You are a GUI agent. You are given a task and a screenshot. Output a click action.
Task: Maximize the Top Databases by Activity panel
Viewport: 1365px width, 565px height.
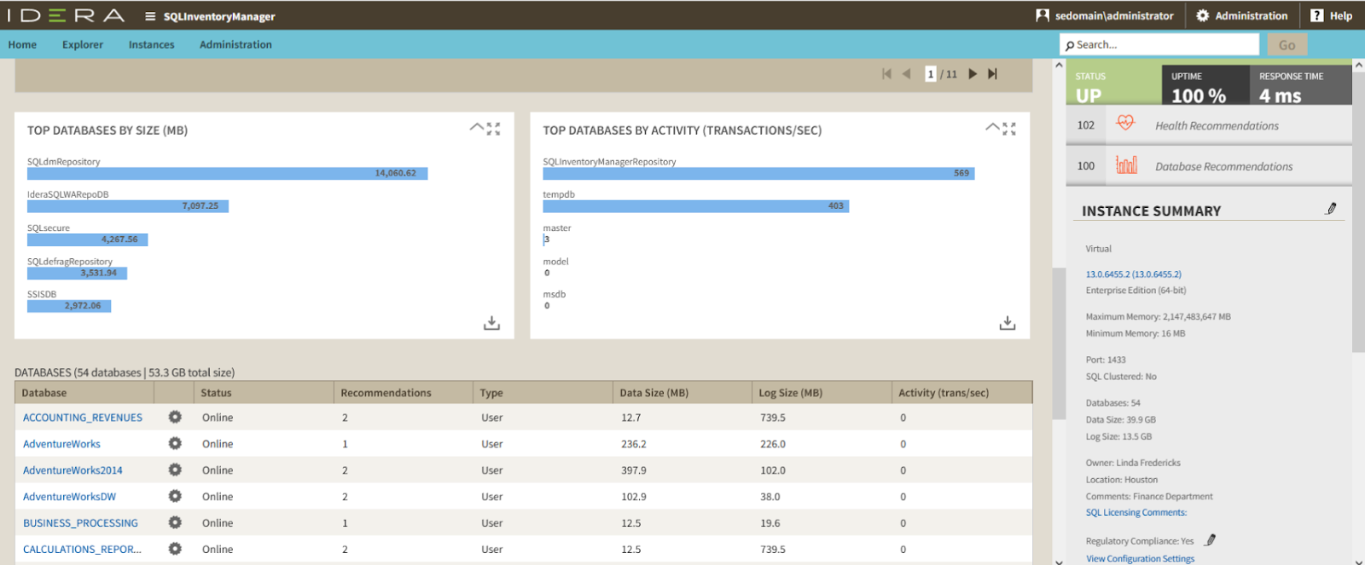(x=1009, y=129)
